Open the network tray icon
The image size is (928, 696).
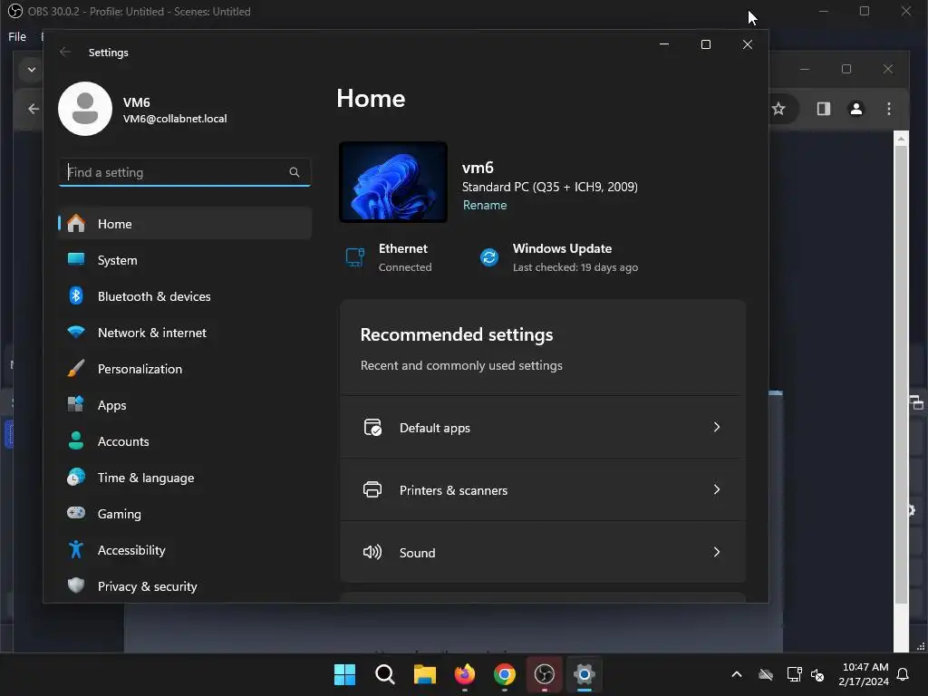click(x=794, y=674)
